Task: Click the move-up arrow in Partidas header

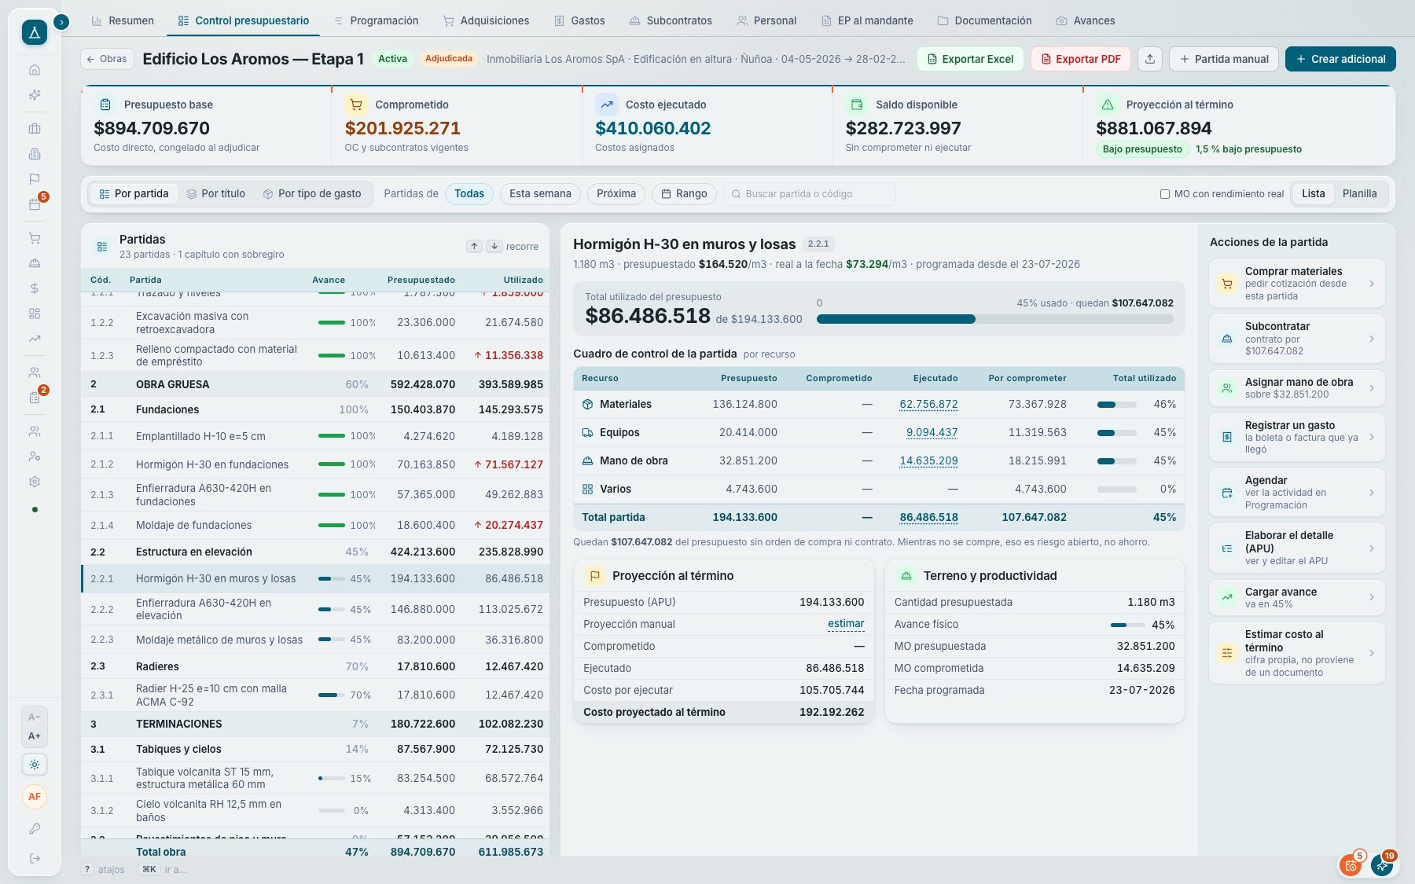Action: click(x=475, y=246)
